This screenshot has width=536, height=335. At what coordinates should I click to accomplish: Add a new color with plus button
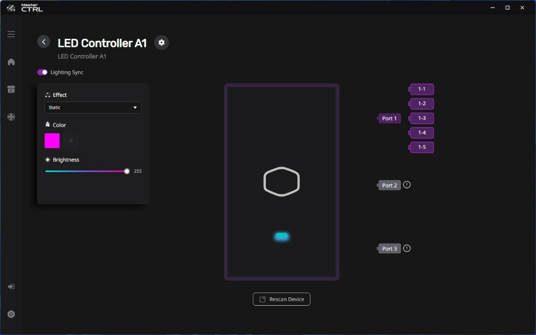(71, 140)
